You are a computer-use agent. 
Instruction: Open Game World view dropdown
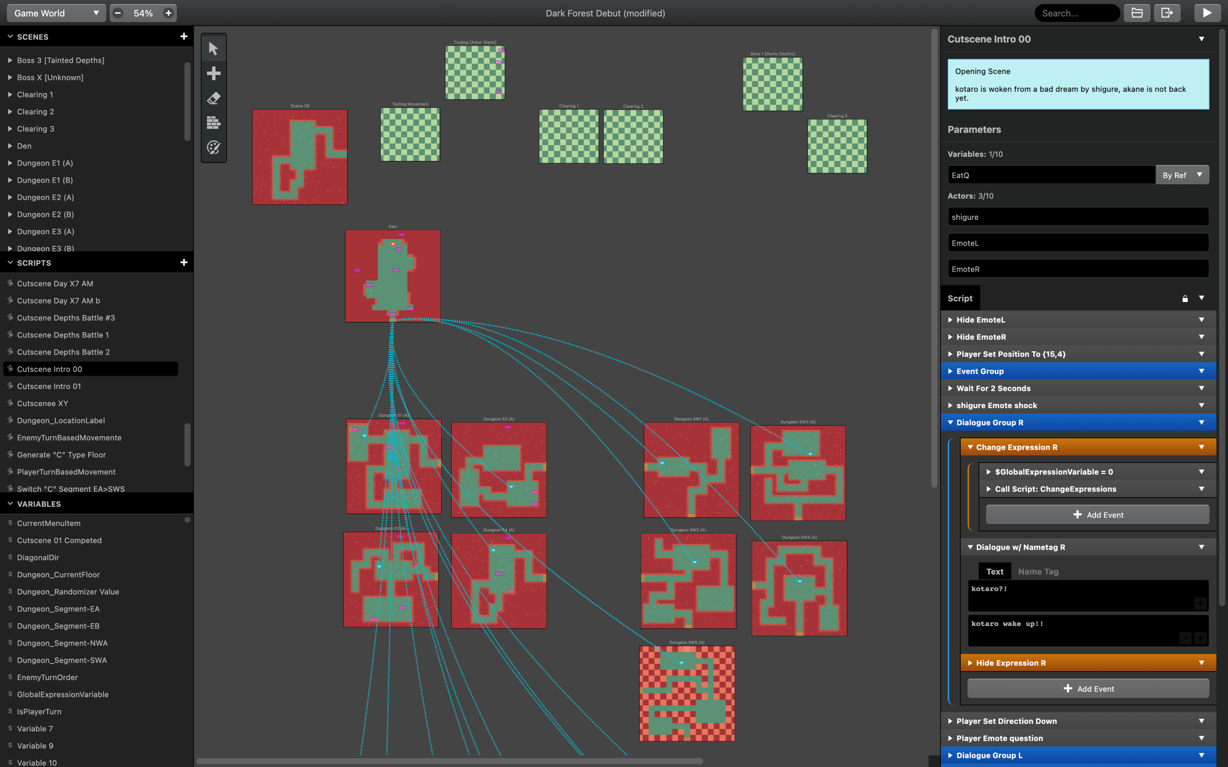[x=56, y=13]
